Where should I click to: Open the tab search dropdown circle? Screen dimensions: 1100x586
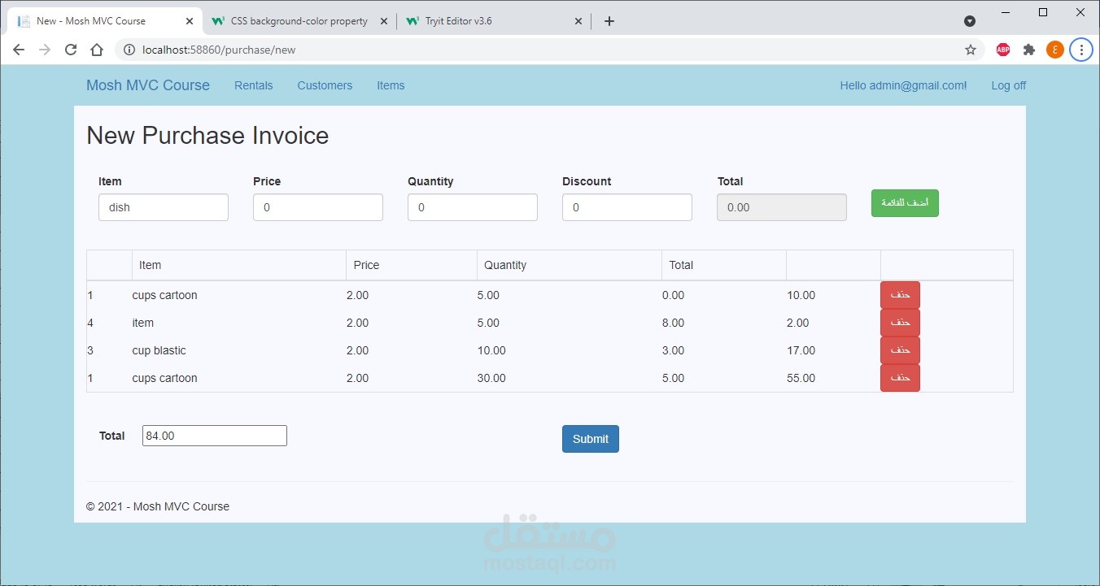coord(970,21)
